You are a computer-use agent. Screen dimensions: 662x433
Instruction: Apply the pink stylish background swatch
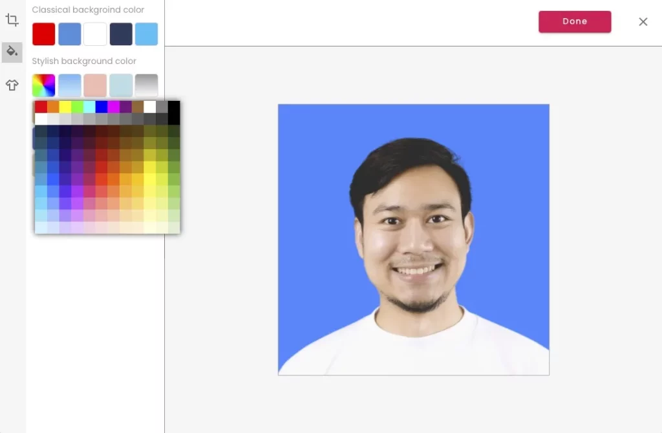point(95,85)
